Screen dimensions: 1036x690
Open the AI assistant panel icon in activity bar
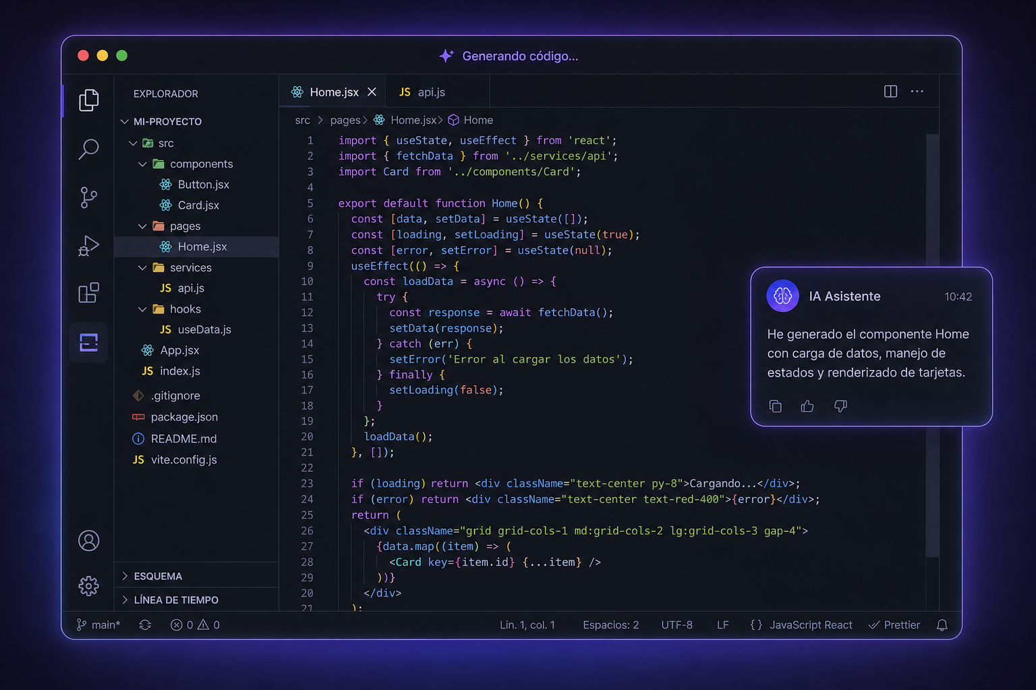[x=88, y=342]
